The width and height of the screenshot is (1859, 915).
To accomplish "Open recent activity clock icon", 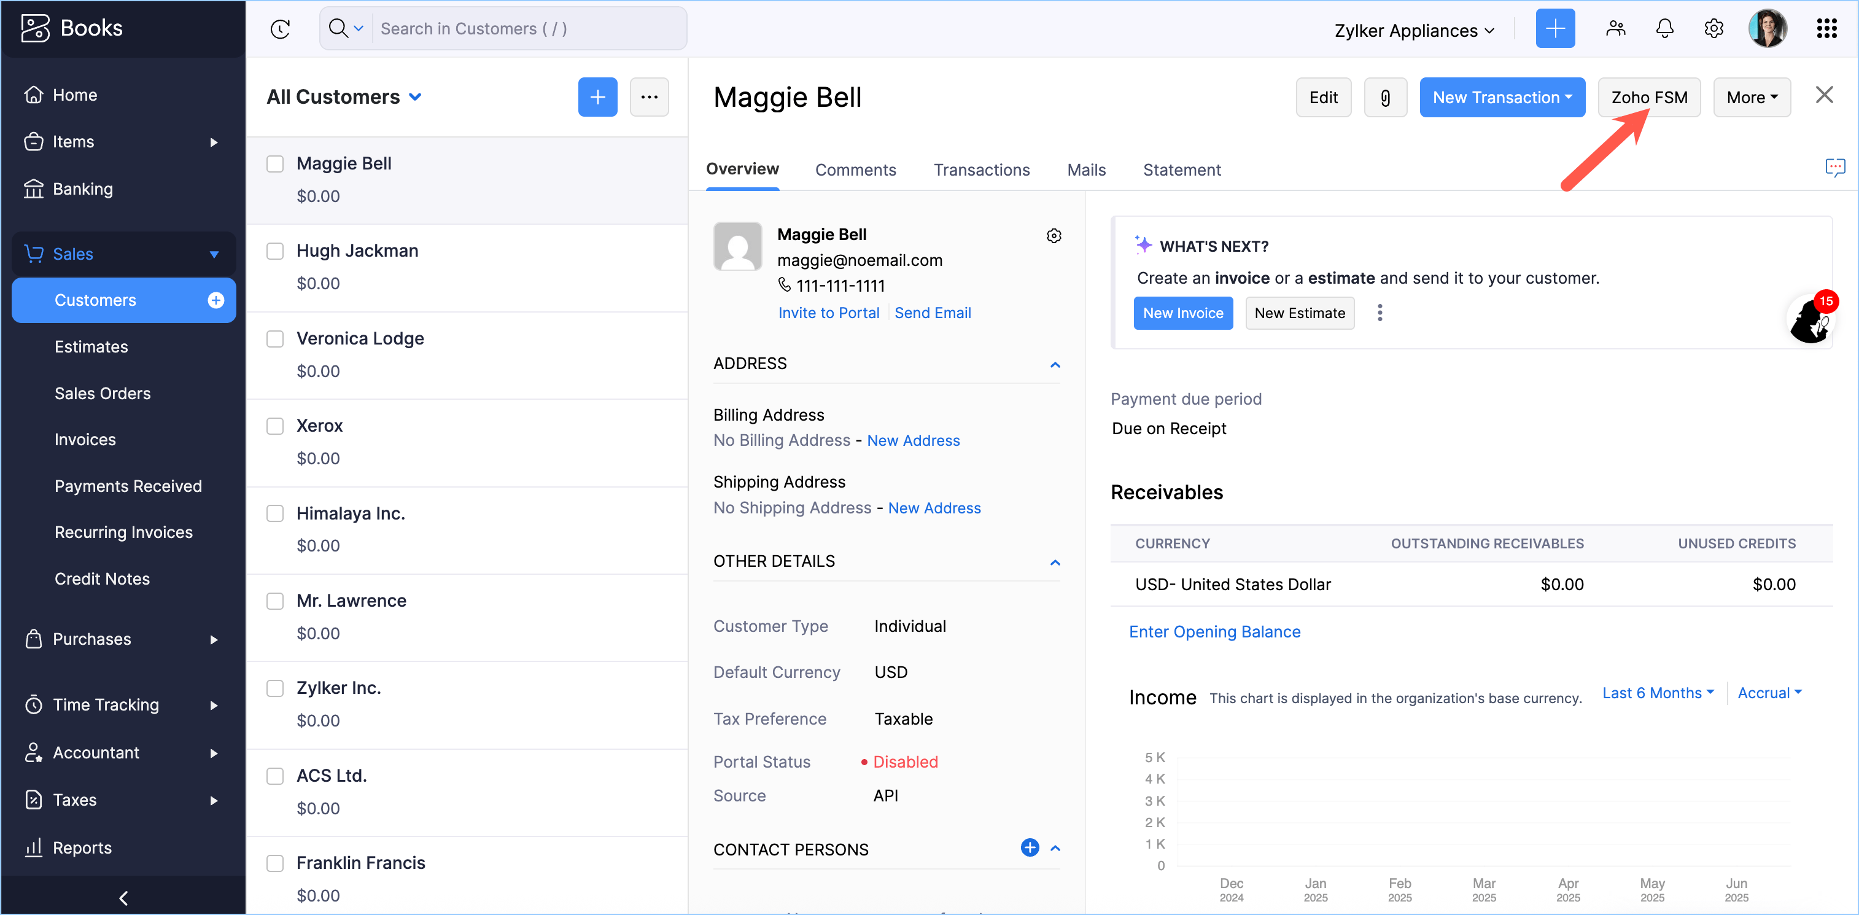I will (x=280, y=29).
